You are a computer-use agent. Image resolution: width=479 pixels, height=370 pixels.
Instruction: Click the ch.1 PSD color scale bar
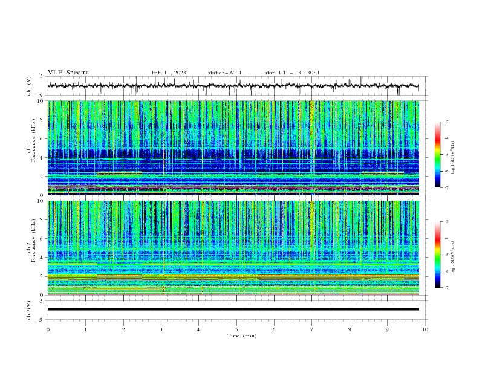(x=437, y=155)
